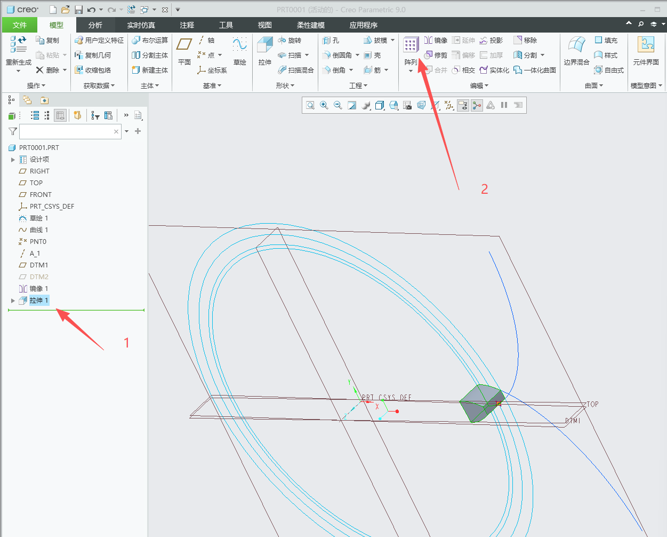
Task: Click the 边界混合 boundary blend icon
Action: [x=577, y=51]
